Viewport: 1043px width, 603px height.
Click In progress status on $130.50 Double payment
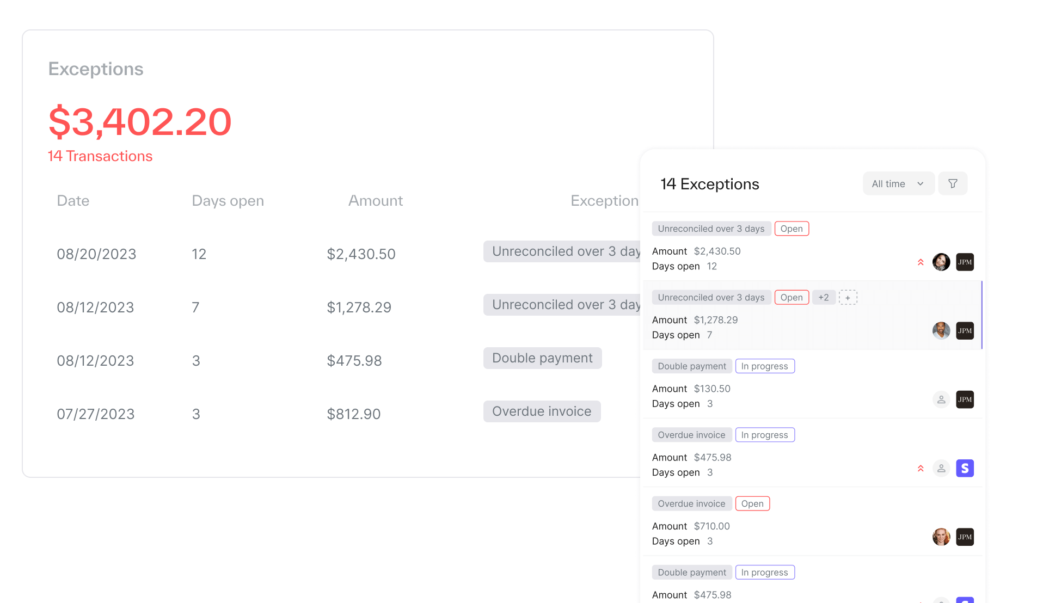764,366
